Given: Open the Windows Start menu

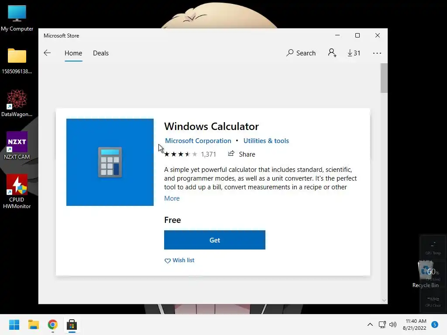Looking at the screenshot, I should click(x=14, y=325).
